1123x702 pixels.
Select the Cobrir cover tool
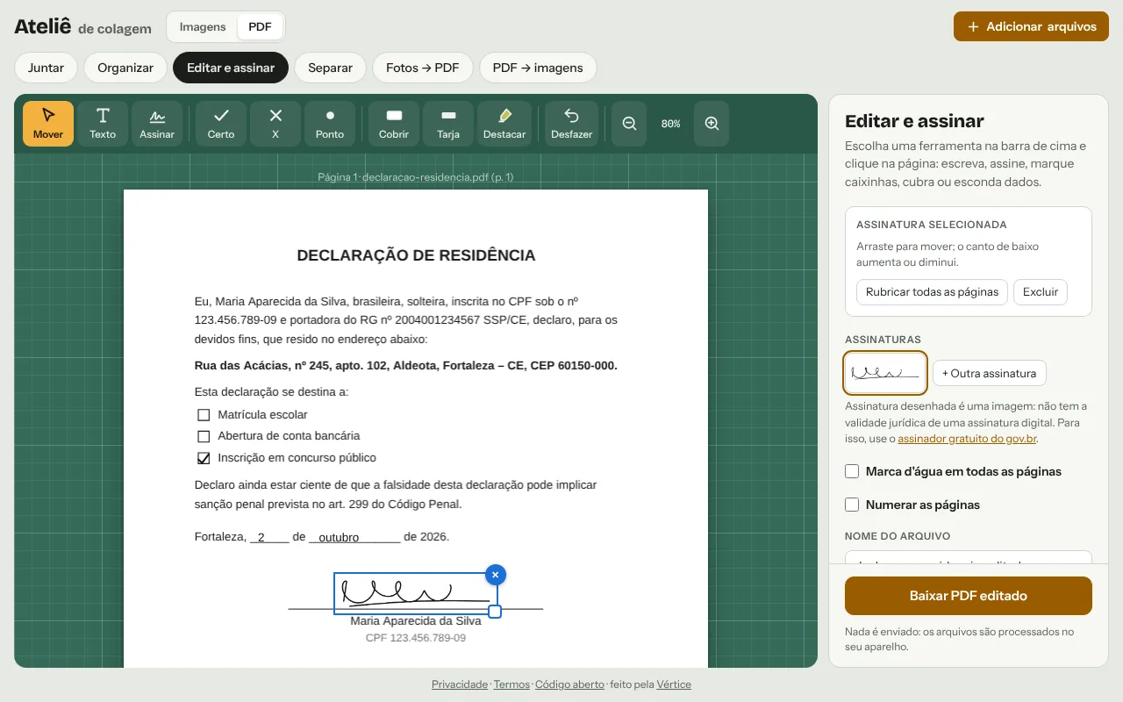coord(394,124)
